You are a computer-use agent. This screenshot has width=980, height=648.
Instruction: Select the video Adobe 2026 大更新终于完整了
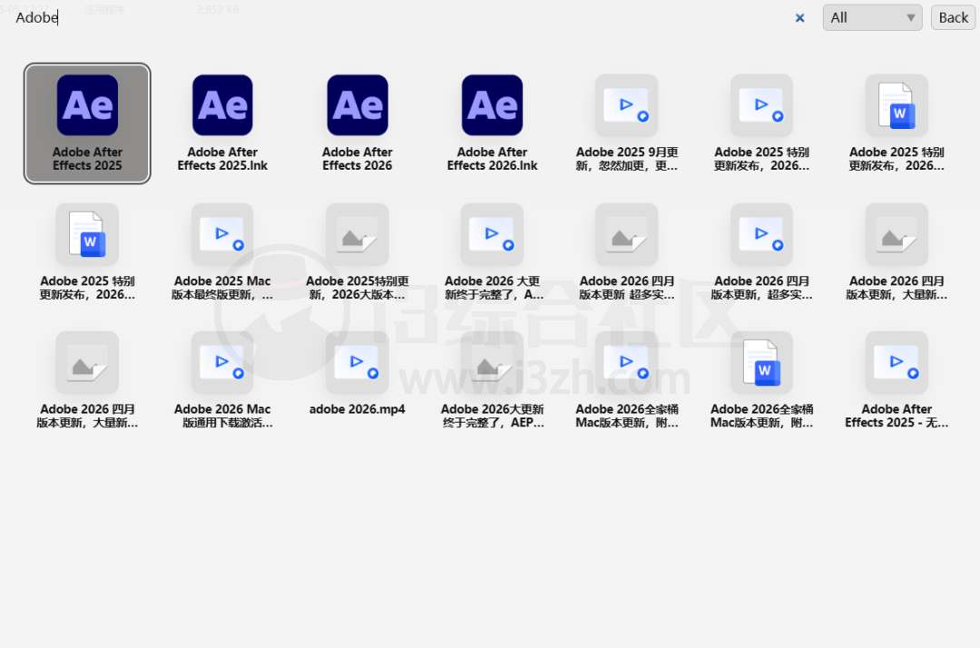(493, 251)
